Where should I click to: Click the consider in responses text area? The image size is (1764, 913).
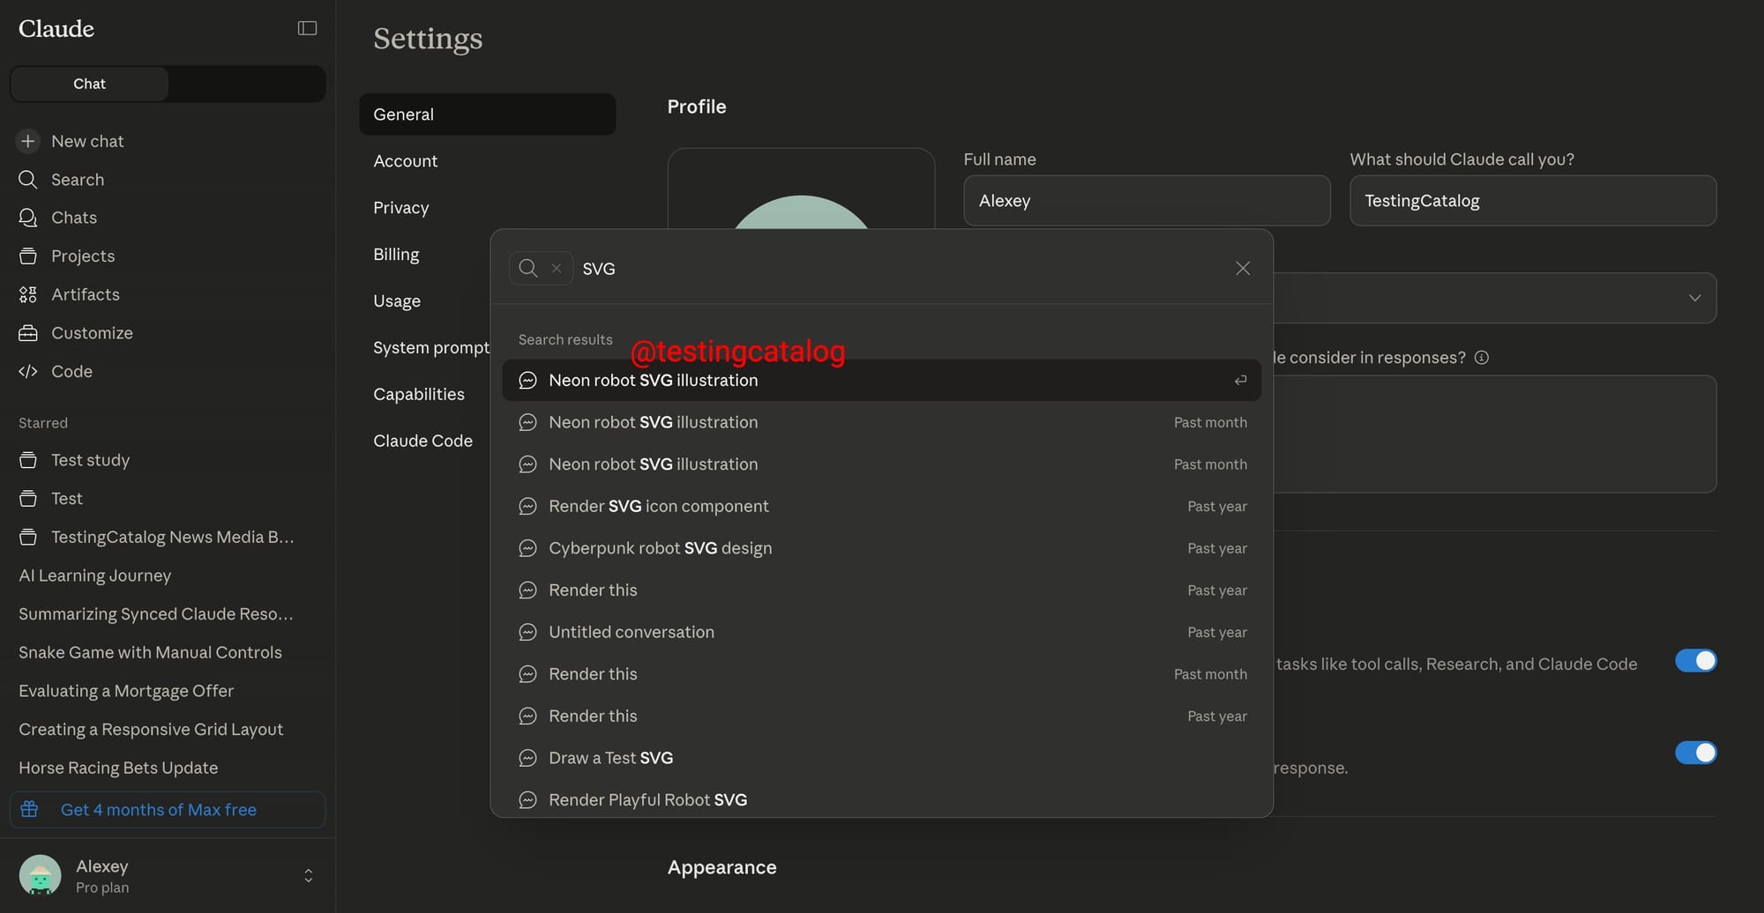pyautogui.click(x=1495, y=434)
